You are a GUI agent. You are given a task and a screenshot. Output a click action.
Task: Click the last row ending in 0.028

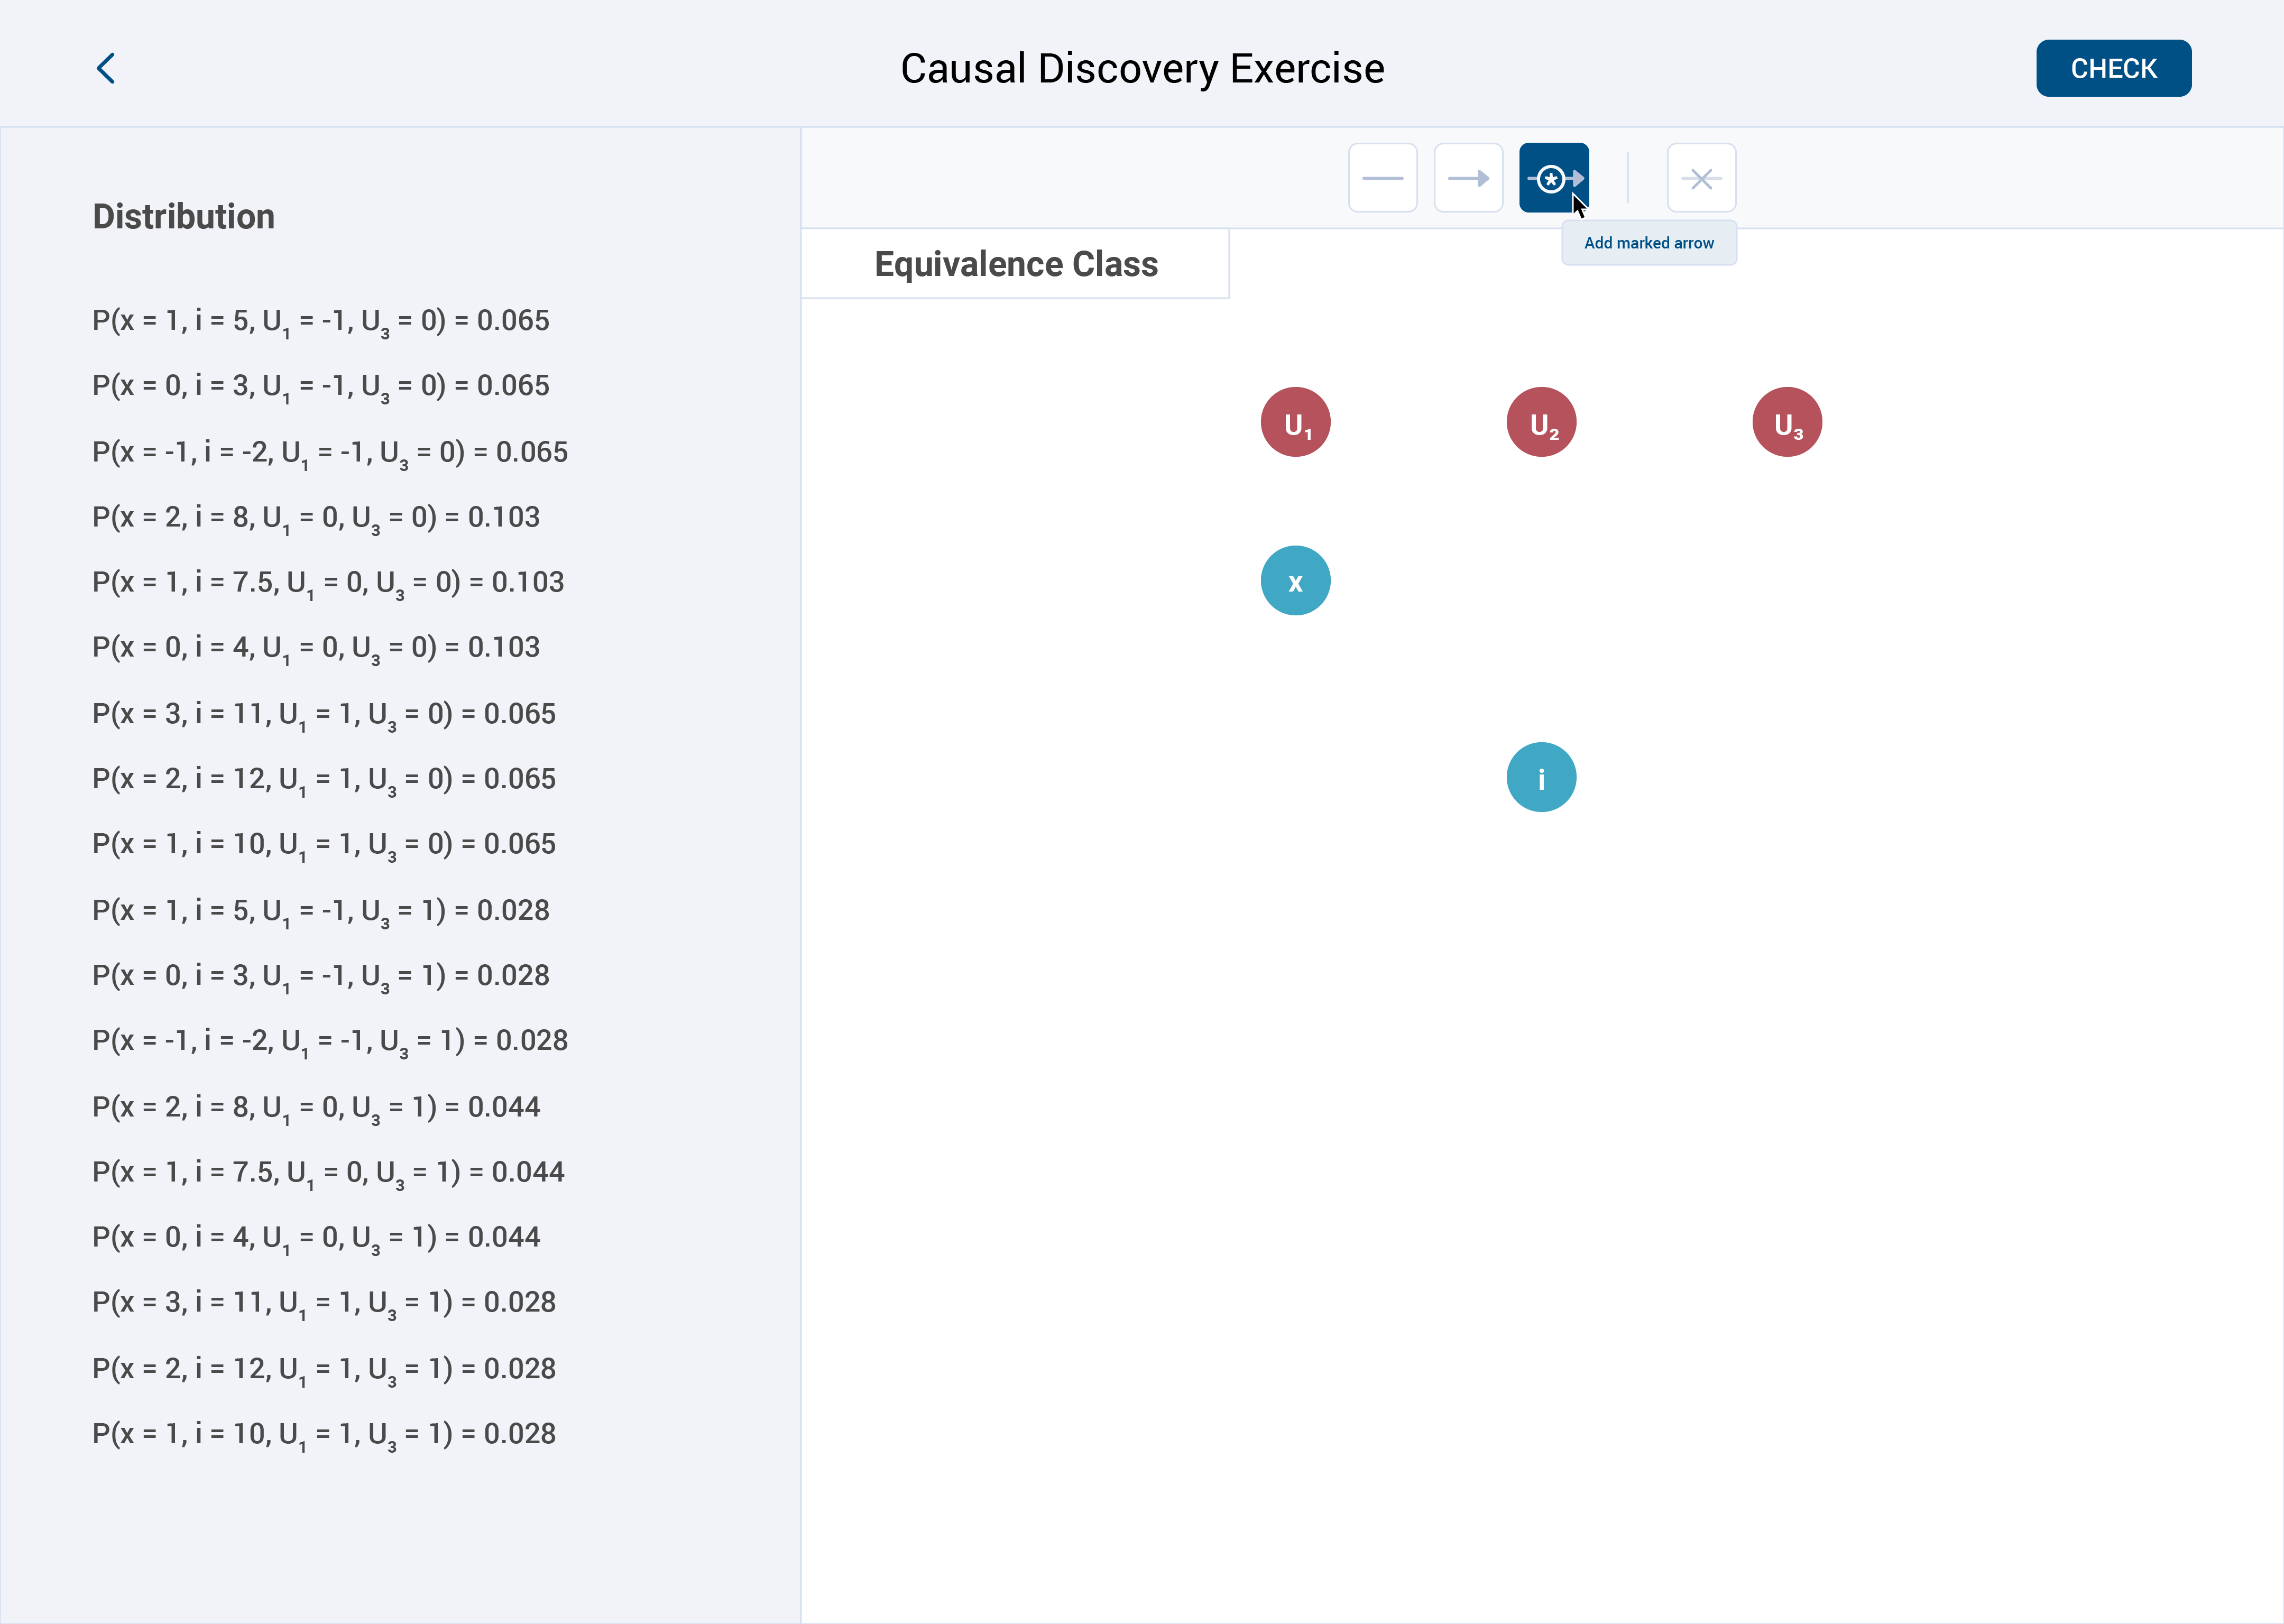point(324,1434)
